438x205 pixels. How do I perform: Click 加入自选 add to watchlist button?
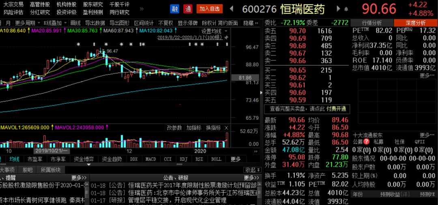[210, 9]
